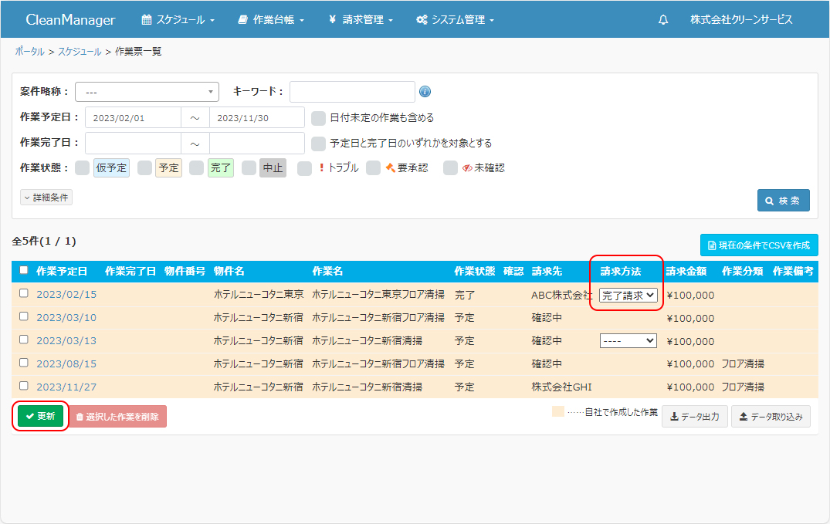This screenshot has height=524, width=830.
Task: Open 請求方法 dropdown showing 完了請求
Action: pyautogui.click(x=628, y=295)
